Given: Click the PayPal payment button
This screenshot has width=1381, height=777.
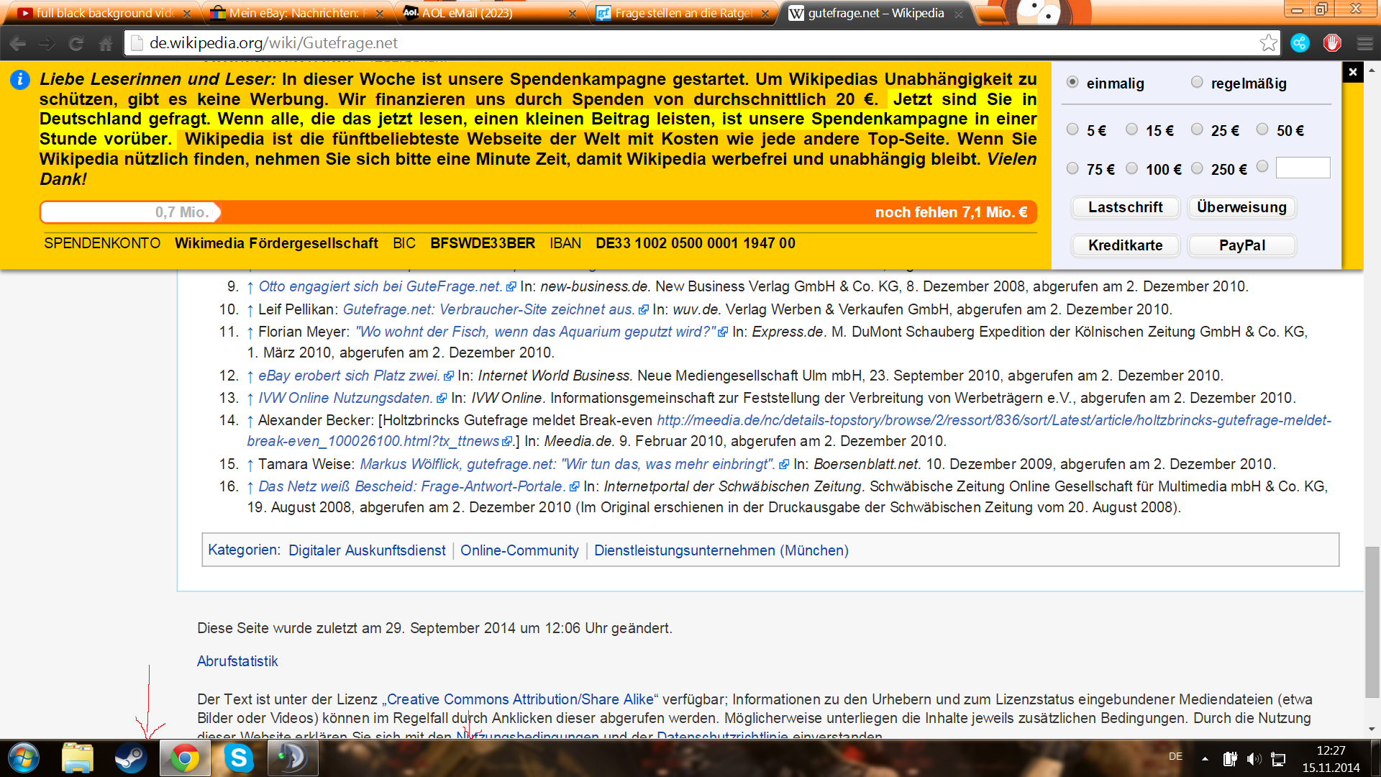Looking at the screenshot, I should coord(1241,245).
